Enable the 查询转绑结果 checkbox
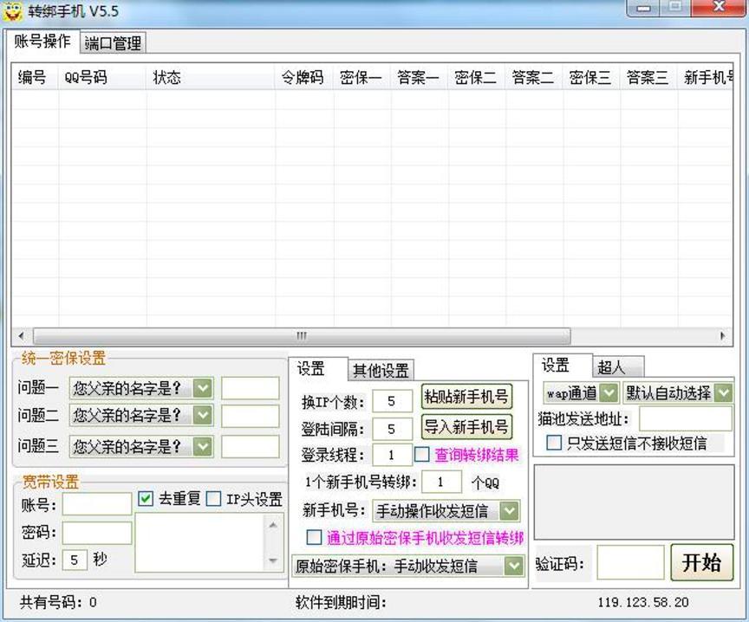This screenshot has height=622, width=749. click(x=422, y=454)
